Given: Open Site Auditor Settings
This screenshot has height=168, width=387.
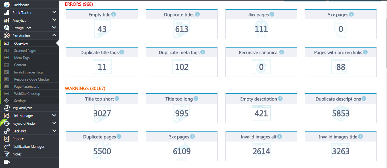Looking at the screenshot, I should tap(29, 101).
